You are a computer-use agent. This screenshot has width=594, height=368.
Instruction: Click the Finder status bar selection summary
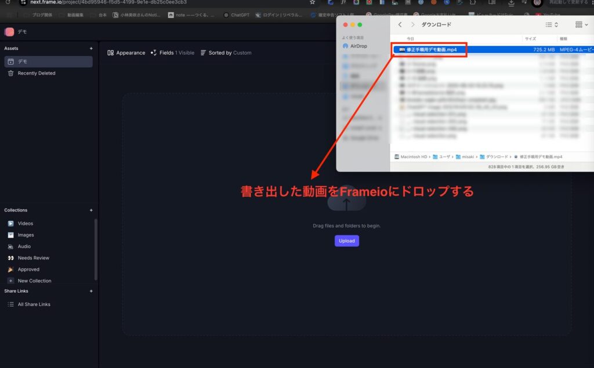(526, 166)
